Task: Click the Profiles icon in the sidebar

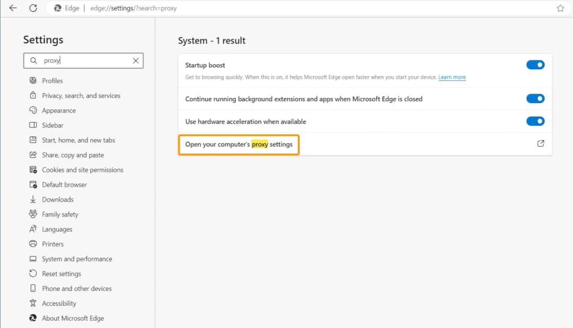Action: point(33,80)
